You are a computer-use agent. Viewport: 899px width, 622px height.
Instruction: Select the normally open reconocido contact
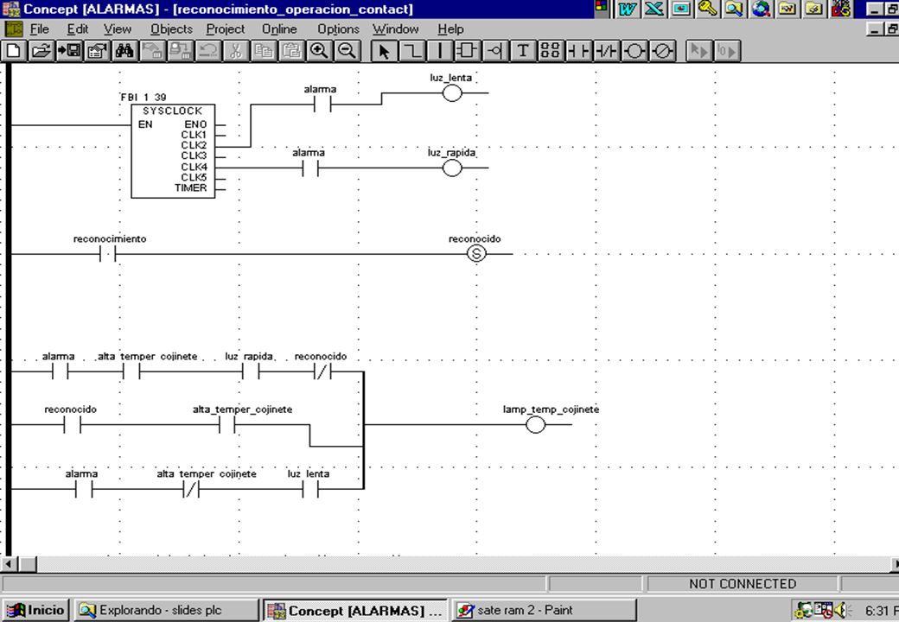tap(73, 424)
